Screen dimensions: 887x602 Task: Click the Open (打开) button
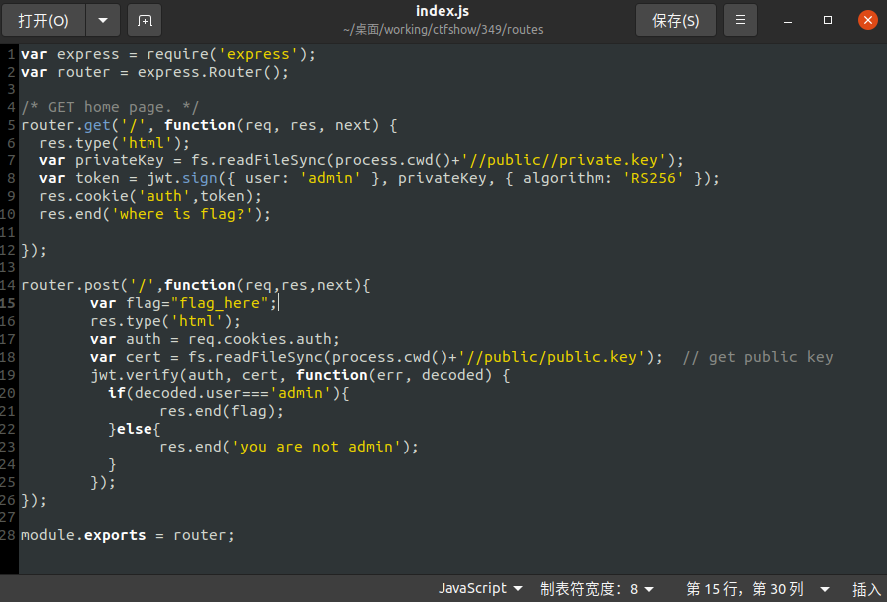tap(43, 21)
